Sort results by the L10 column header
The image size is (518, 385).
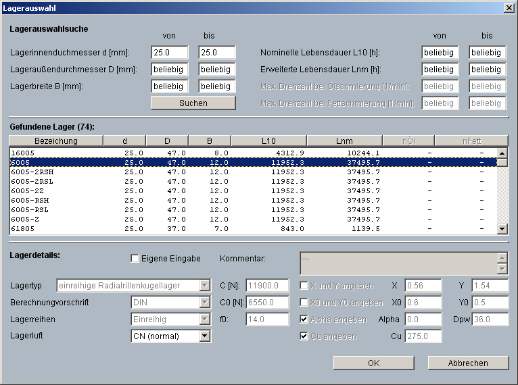pyautogui.click(x=268, y=140)
